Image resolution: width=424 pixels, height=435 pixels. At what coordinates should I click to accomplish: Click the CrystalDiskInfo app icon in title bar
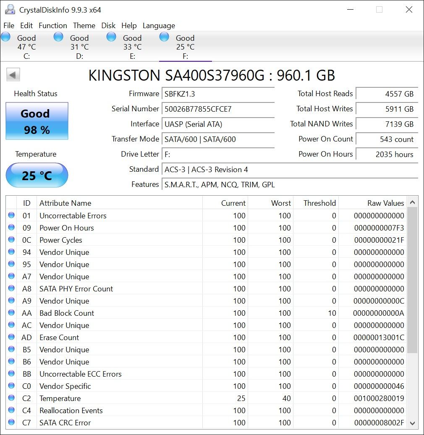click(10, 10)
